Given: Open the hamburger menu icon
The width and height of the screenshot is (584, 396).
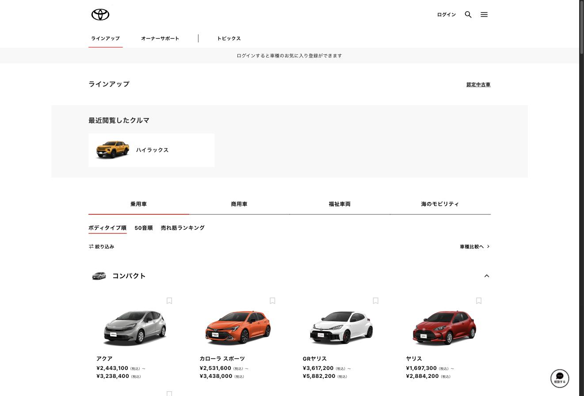Looking at the screenshot, I should 484,15.
